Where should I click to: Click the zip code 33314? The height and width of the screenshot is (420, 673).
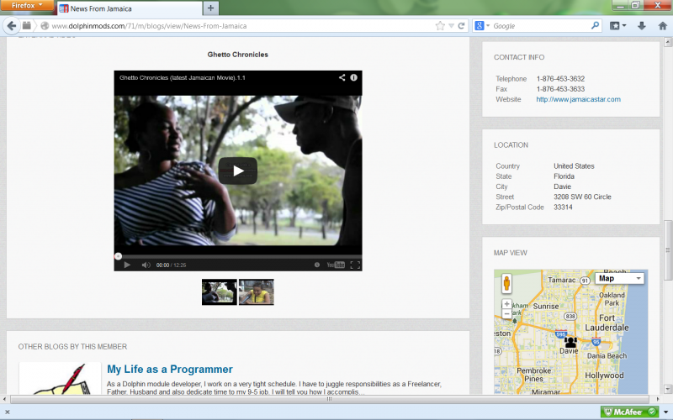pyautogui.click(x=563, y=207)
